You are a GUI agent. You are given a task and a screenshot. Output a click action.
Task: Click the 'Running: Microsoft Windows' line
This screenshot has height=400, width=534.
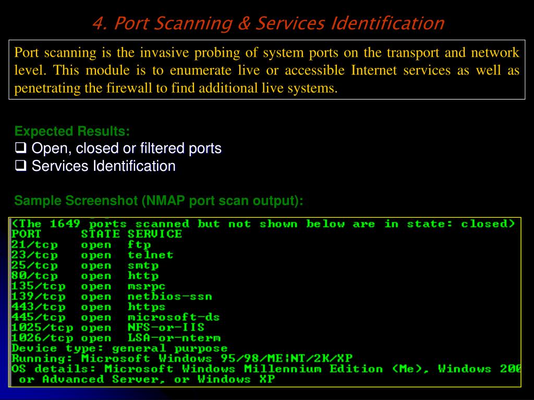(x=182, y=358)
